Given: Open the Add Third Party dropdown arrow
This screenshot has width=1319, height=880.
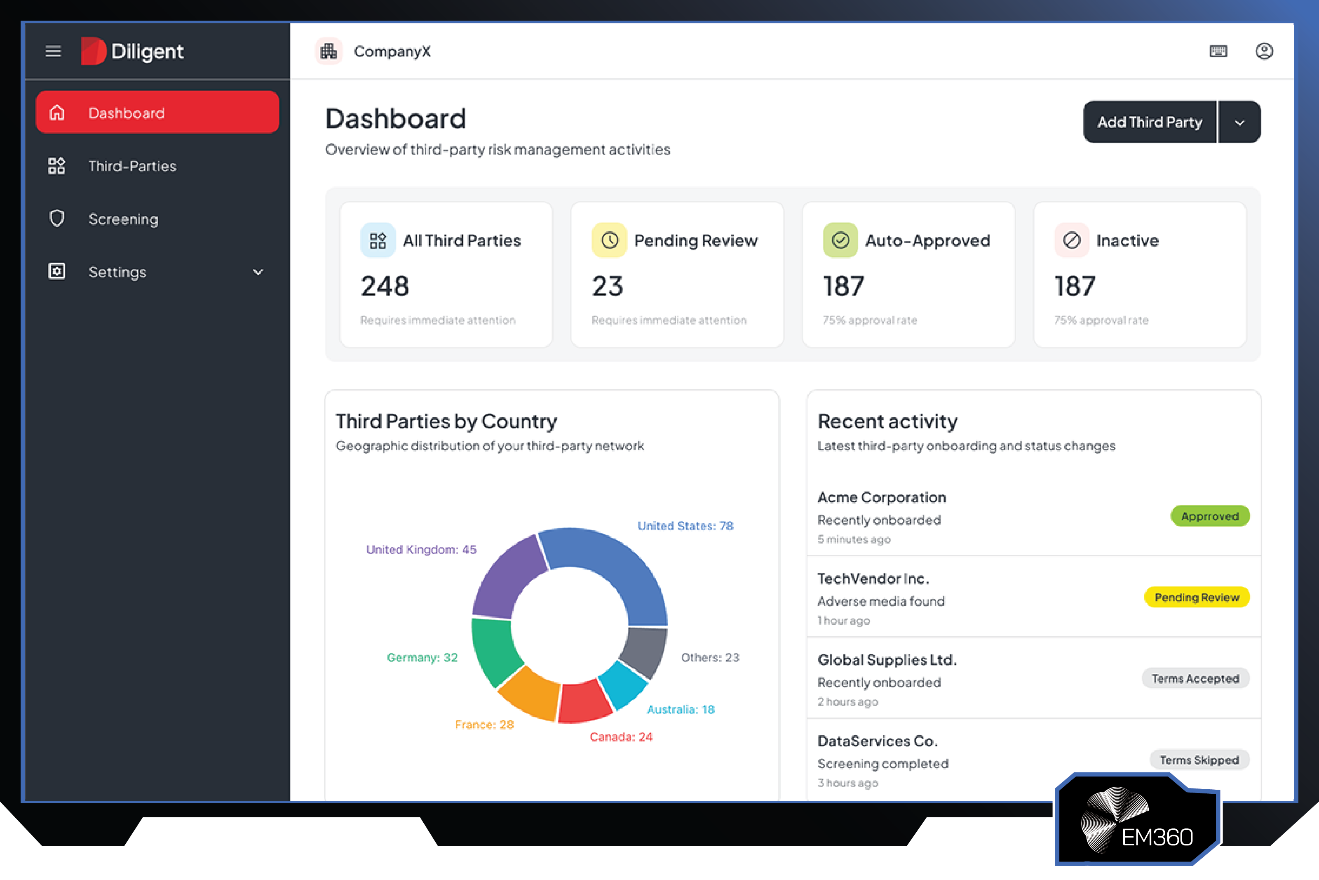Looking at the screenshot, I should click(x=1240, y=122).
